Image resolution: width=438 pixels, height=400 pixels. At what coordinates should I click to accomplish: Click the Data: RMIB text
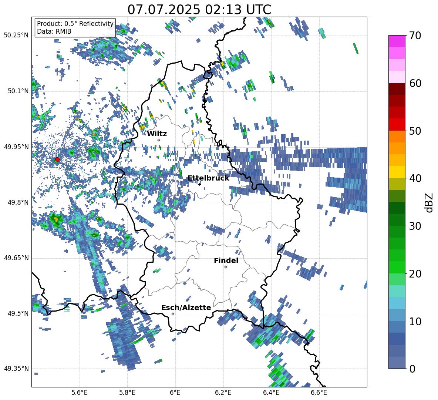coord(54,31)
